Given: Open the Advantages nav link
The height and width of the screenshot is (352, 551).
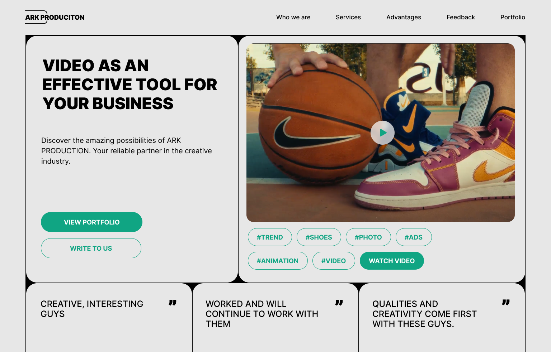Looking at the screenshot, I should point(404,17).
